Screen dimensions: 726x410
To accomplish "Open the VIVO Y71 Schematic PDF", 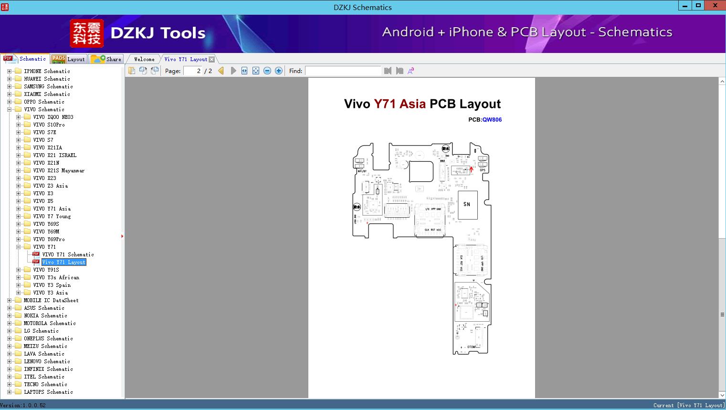I will (x=68, y=254).
